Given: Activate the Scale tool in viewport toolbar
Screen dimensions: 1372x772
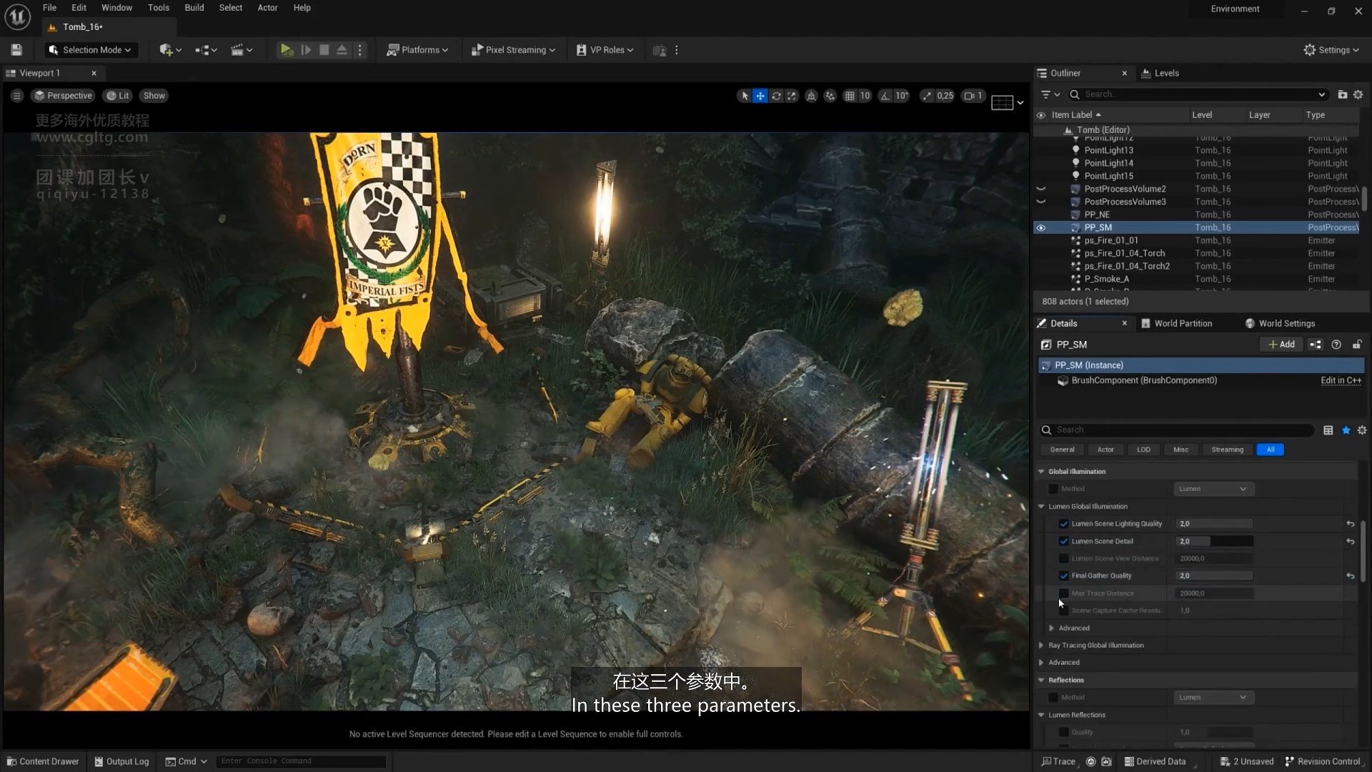Looking at the screenshot, I should pyautogui.click(x=792, y=96).
